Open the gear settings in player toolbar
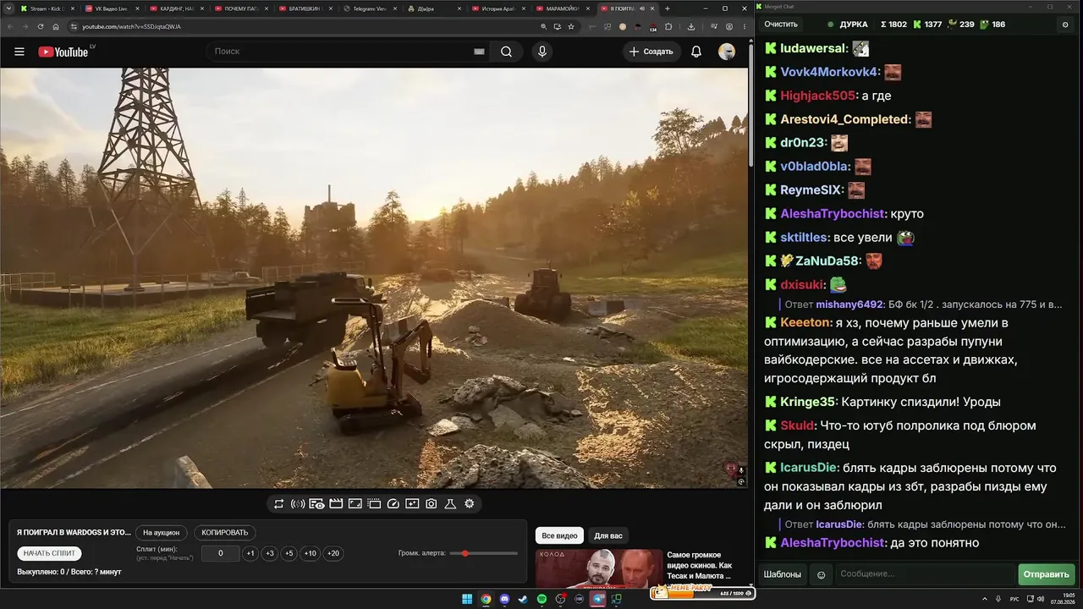 coord(470,504)
